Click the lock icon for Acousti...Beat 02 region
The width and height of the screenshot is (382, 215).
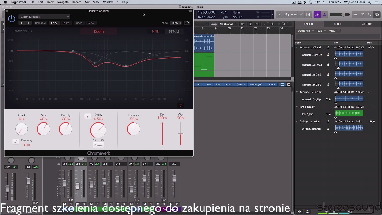(328, 55)
